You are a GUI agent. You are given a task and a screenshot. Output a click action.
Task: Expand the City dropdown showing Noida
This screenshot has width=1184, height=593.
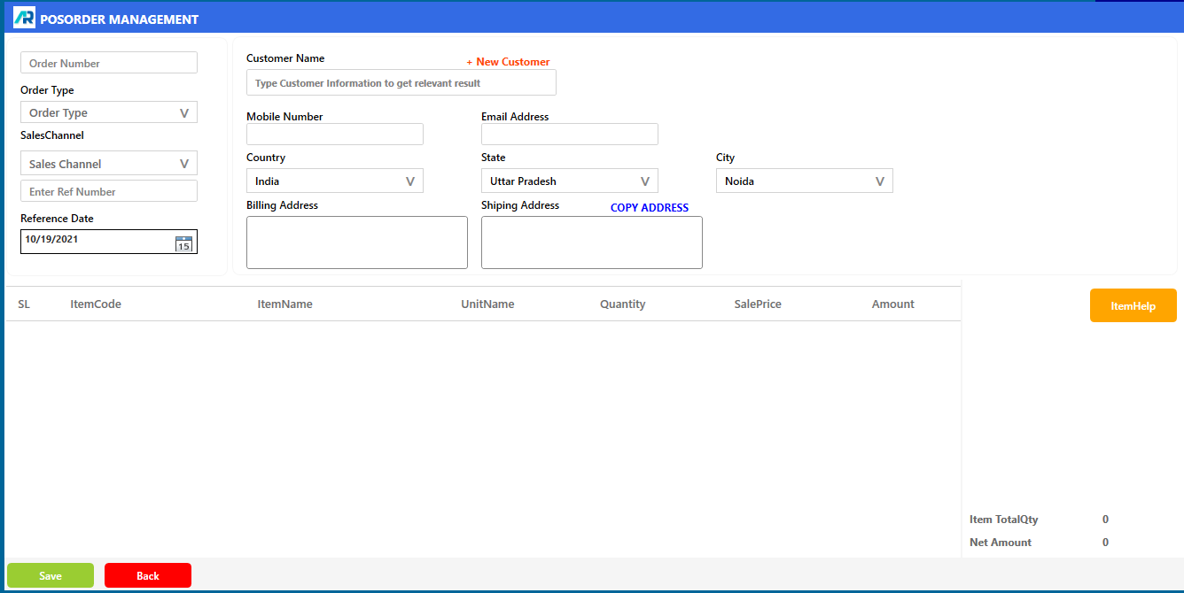click(x=804, y=181)
